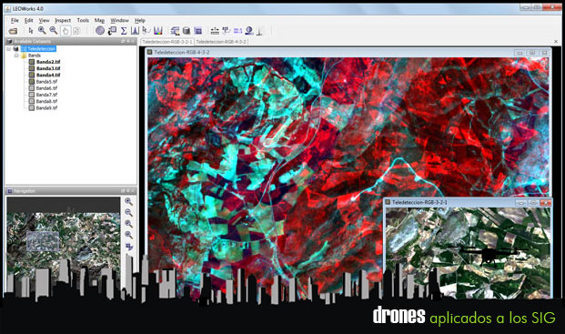
Task: Click the blue squares sync icon in Navigation
Action: point(129,247)
